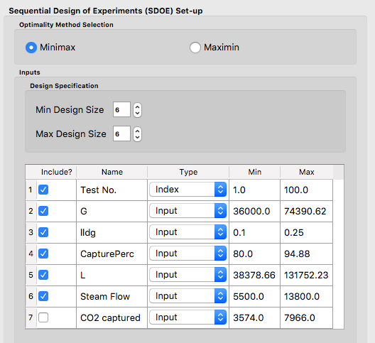The width and height of the screenshot is (375, 343).
Task: Open the Type dropdown for CapturePerc
Action: click(188, 254)
